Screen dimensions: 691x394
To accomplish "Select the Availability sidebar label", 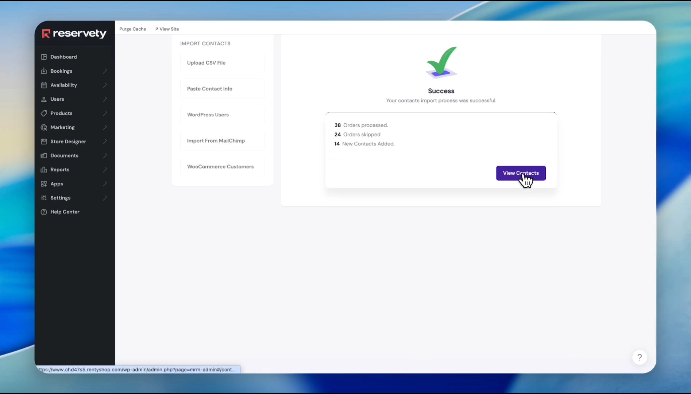I will pyautogui.click(x=63, y=85).
